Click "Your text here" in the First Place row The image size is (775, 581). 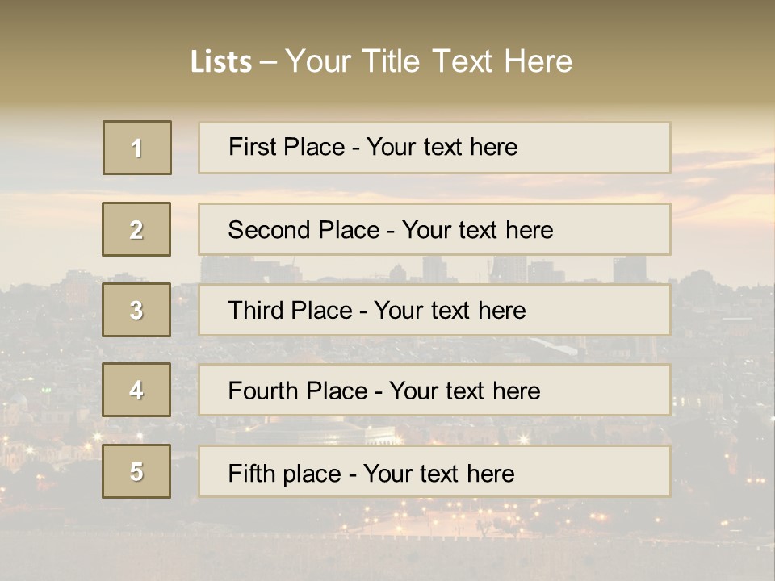click(442, 147)
